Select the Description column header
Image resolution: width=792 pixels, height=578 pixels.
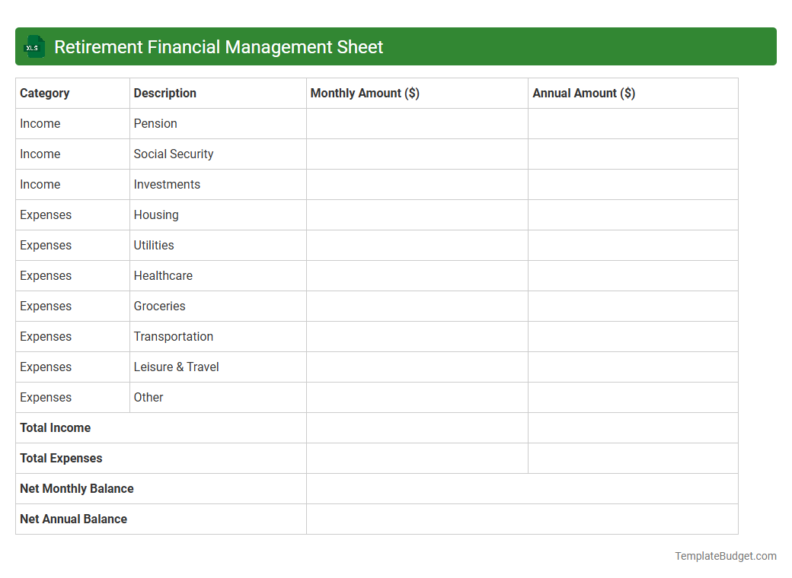[x=164, y=93]
